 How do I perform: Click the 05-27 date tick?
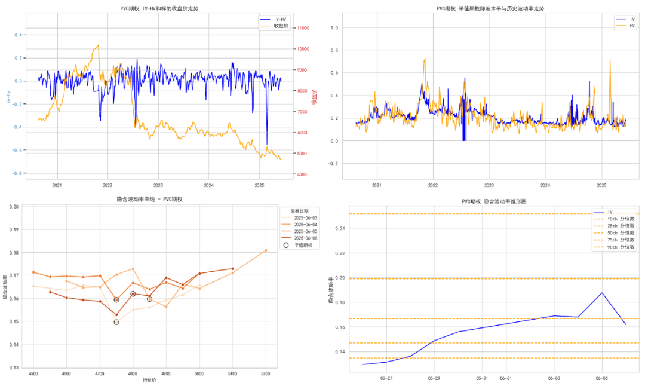tap(386, 378)
